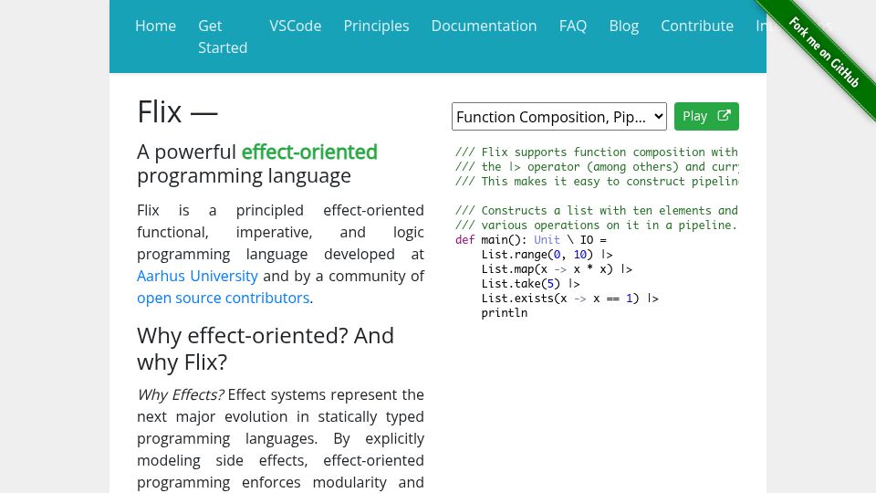
Task: Click the 'Constructs a list with ten elements' comment
Action: pos(596,211)
